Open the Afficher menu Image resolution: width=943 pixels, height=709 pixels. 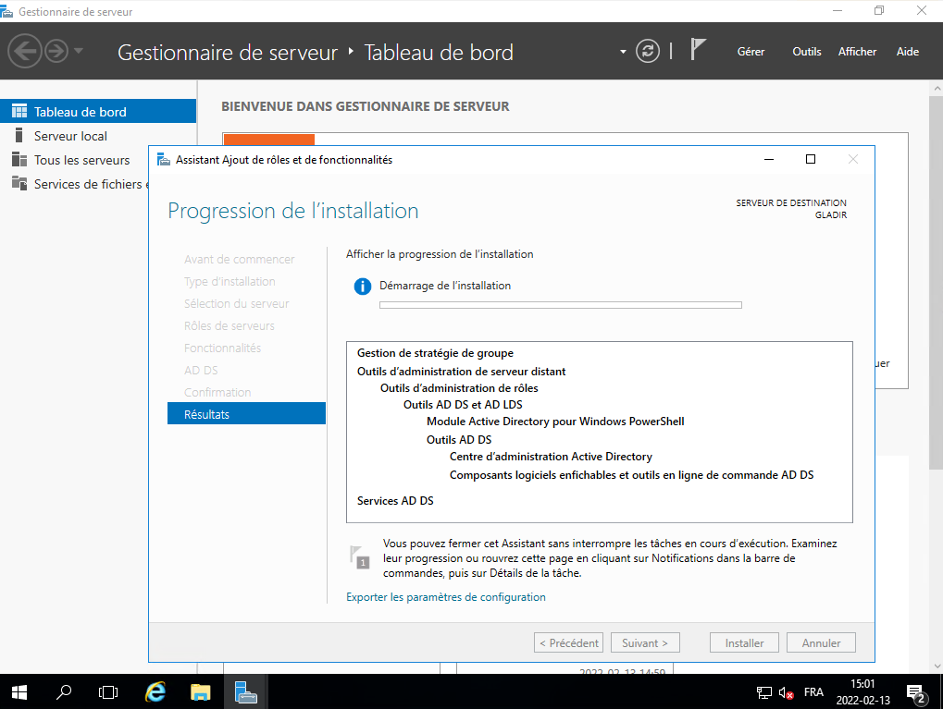[x=857, y=52]
